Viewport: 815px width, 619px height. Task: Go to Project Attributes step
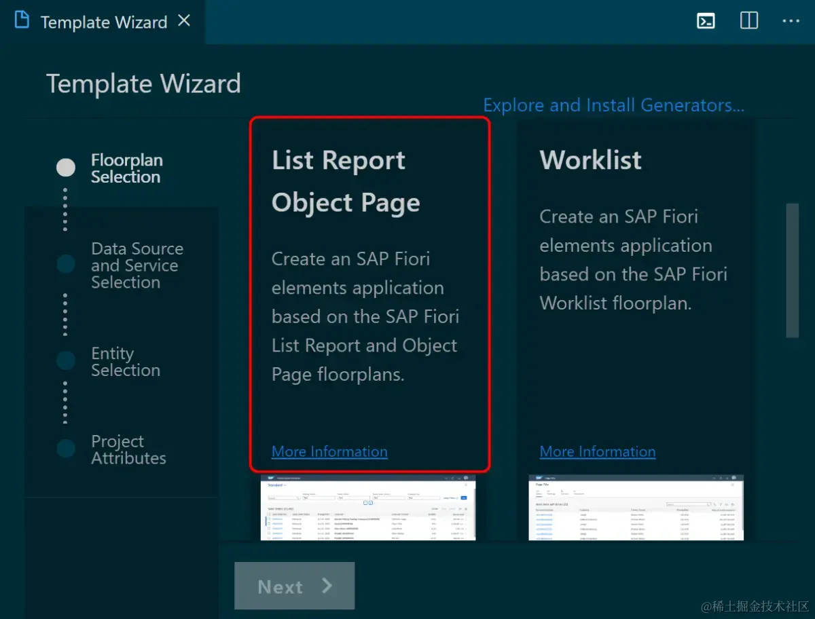point(128,449)
